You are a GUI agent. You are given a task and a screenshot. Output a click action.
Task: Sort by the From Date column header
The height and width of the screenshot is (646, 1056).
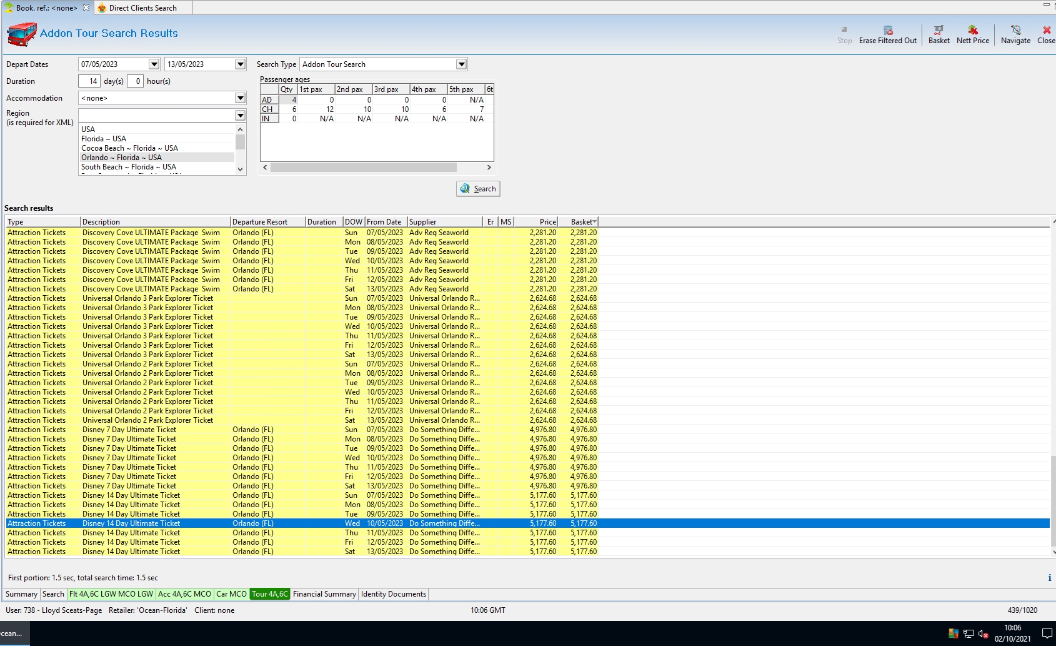pyautogui.click(x=386, y=222)
